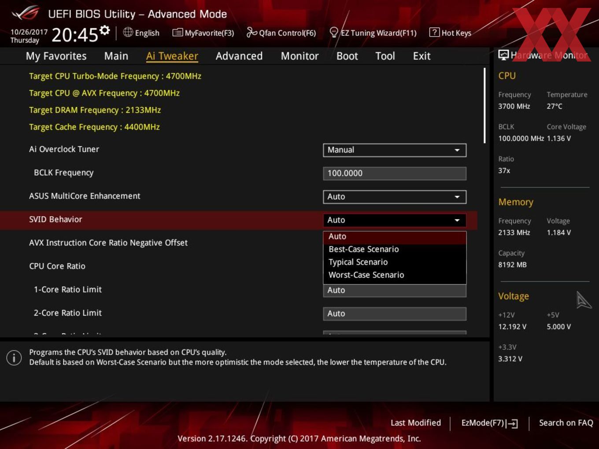The height and width of the screenshot is (449, 599).
Task: Click the info icon in help panel
Action: 14,357
